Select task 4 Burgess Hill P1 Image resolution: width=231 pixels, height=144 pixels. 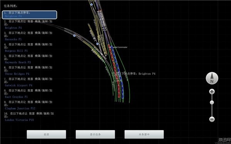pyautogui.click(x=28, y=48)
